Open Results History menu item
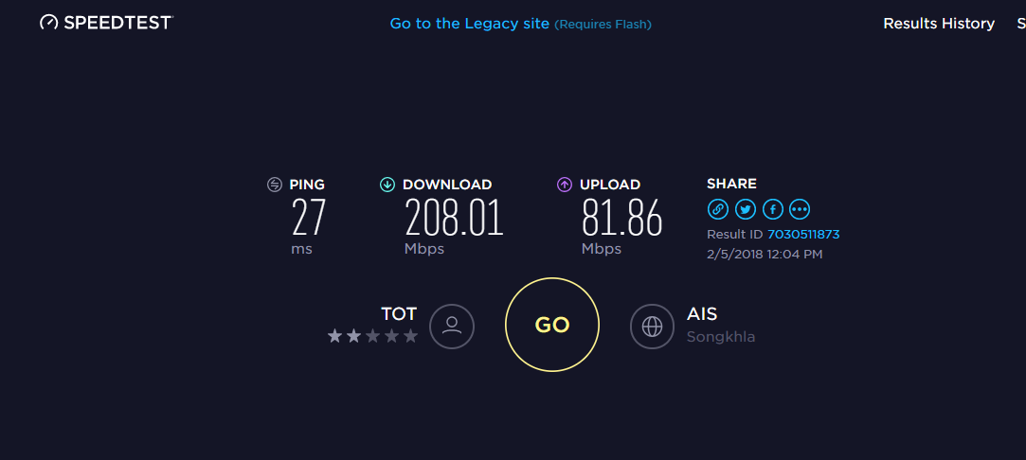Image resolution: width=1026 pixels, height=460 pixels. pyautogui.click(x=938, y=24)
